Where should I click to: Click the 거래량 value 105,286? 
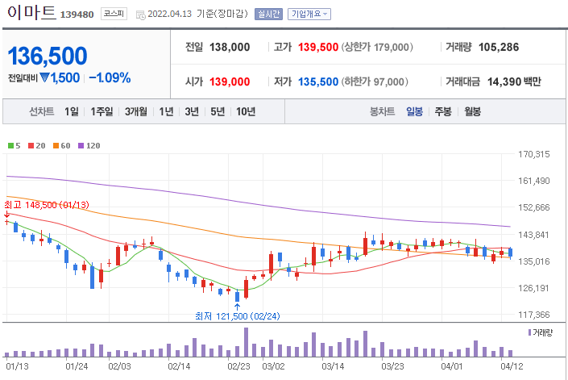[499, 47]
